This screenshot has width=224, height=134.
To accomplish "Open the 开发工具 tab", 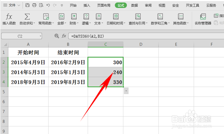I will (x=192, y=6).
